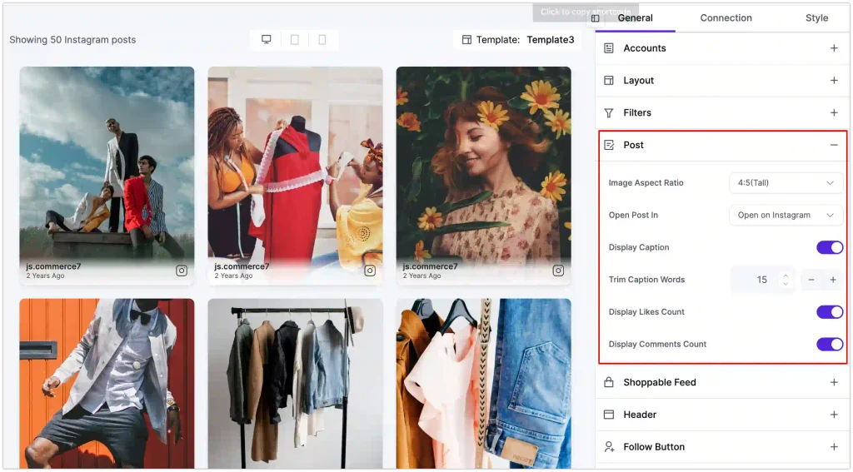Open the man in bow tie post

point(107,384)
